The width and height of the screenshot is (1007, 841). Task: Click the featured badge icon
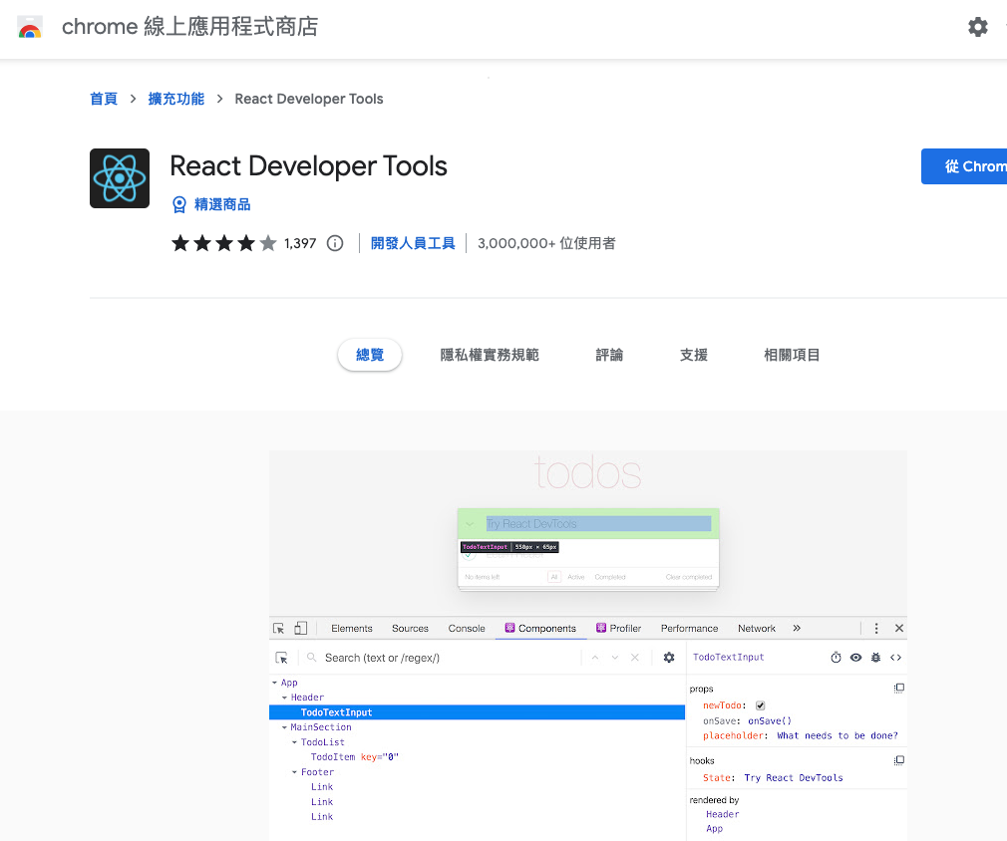tap(179, 205)
